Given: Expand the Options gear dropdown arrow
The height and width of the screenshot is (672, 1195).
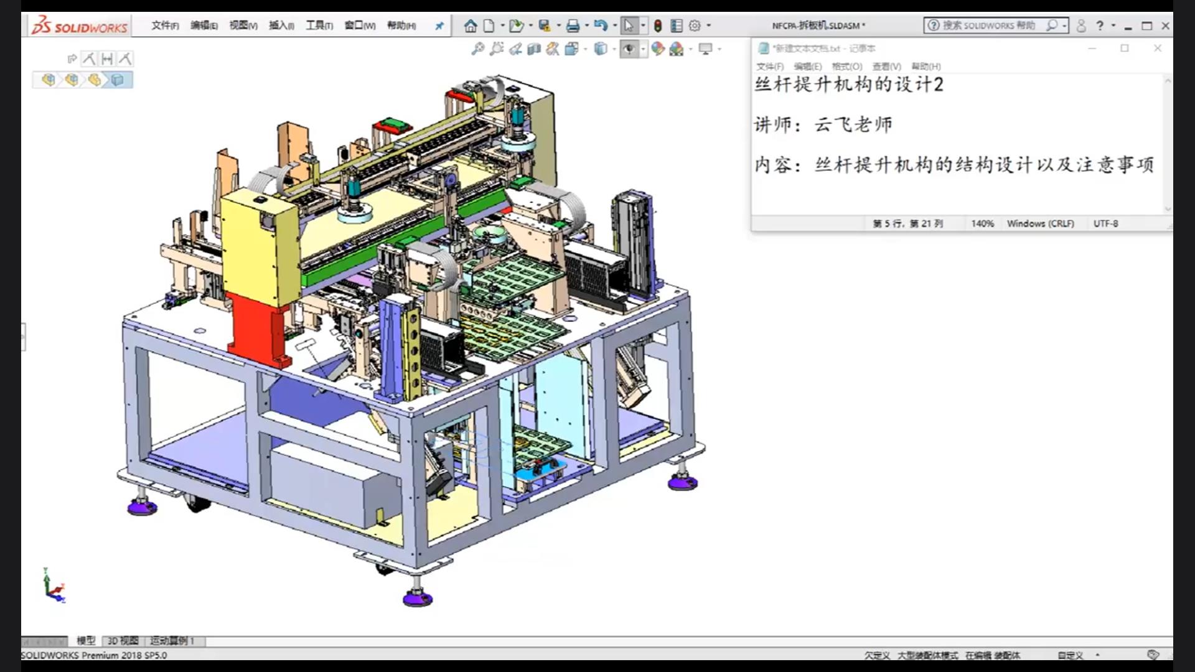Looking at the screenshot, I should click(709, 26).
